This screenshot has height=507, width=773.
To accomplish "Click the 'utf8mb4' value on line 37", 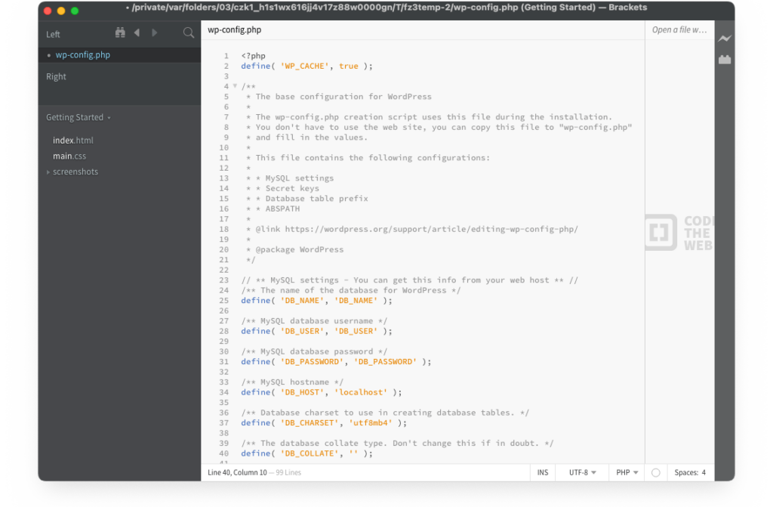I will point(371,423).
